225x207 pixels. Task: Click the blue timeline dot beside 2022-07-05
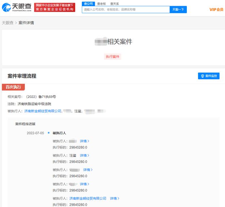pos(49,133)
